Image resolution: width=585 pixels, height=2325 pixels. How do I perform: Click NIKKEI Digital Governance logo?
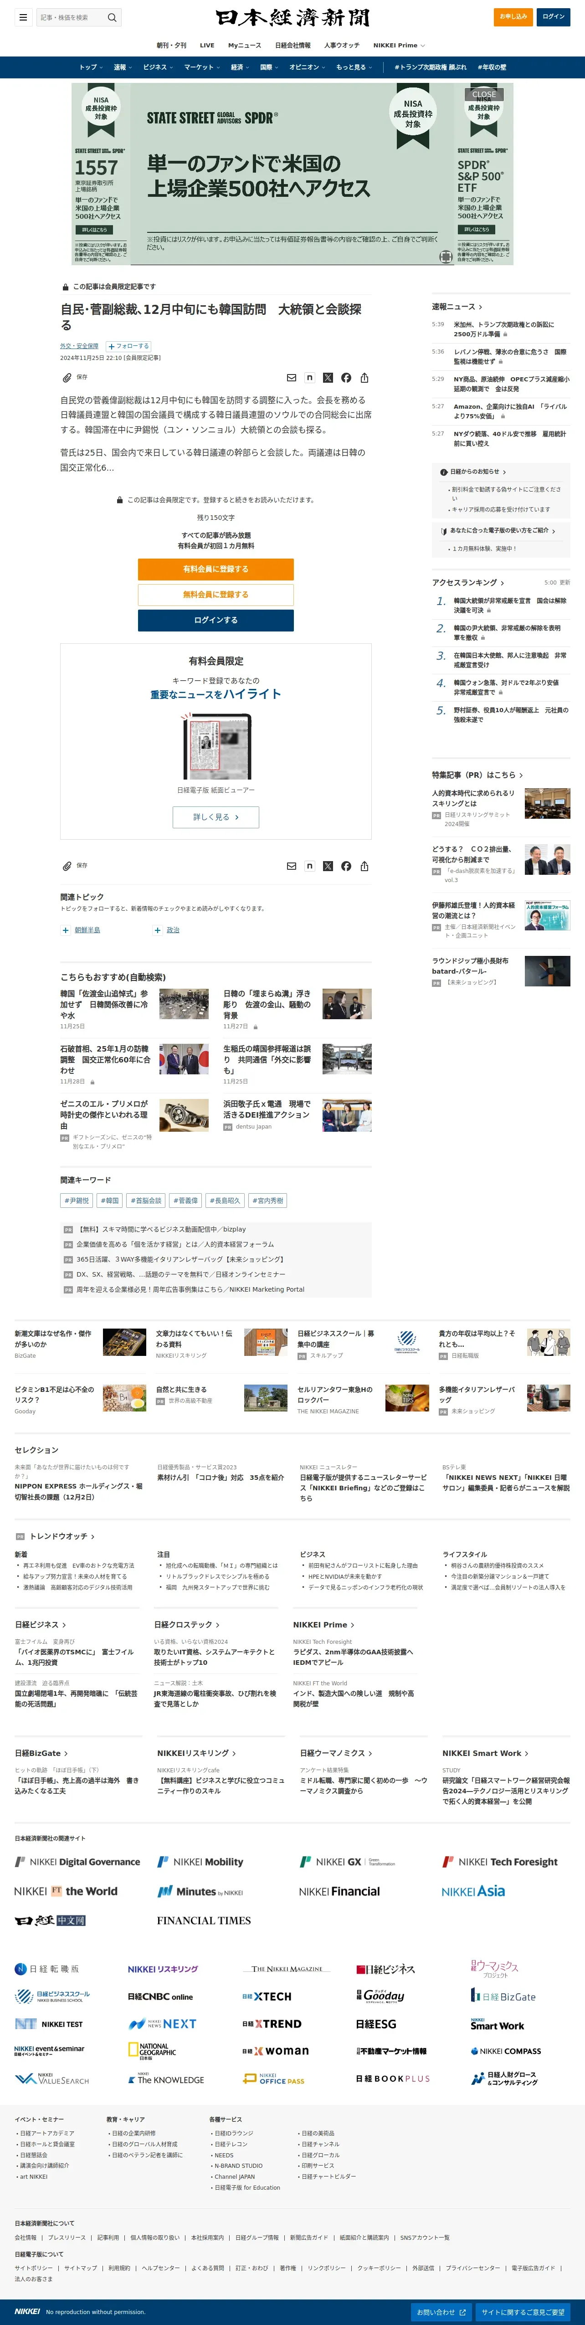77,1861
